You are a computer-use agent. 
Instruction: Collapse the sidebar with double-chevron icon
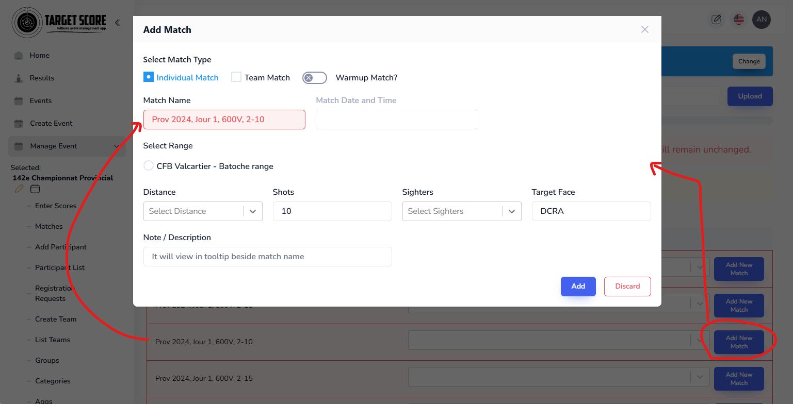click(x=117, y=22)
